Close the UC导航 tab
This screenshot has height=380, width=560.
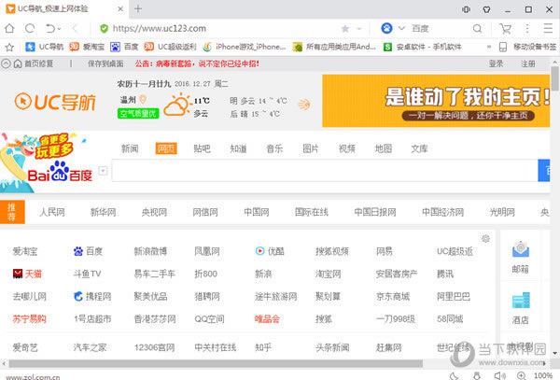point(120,9)
